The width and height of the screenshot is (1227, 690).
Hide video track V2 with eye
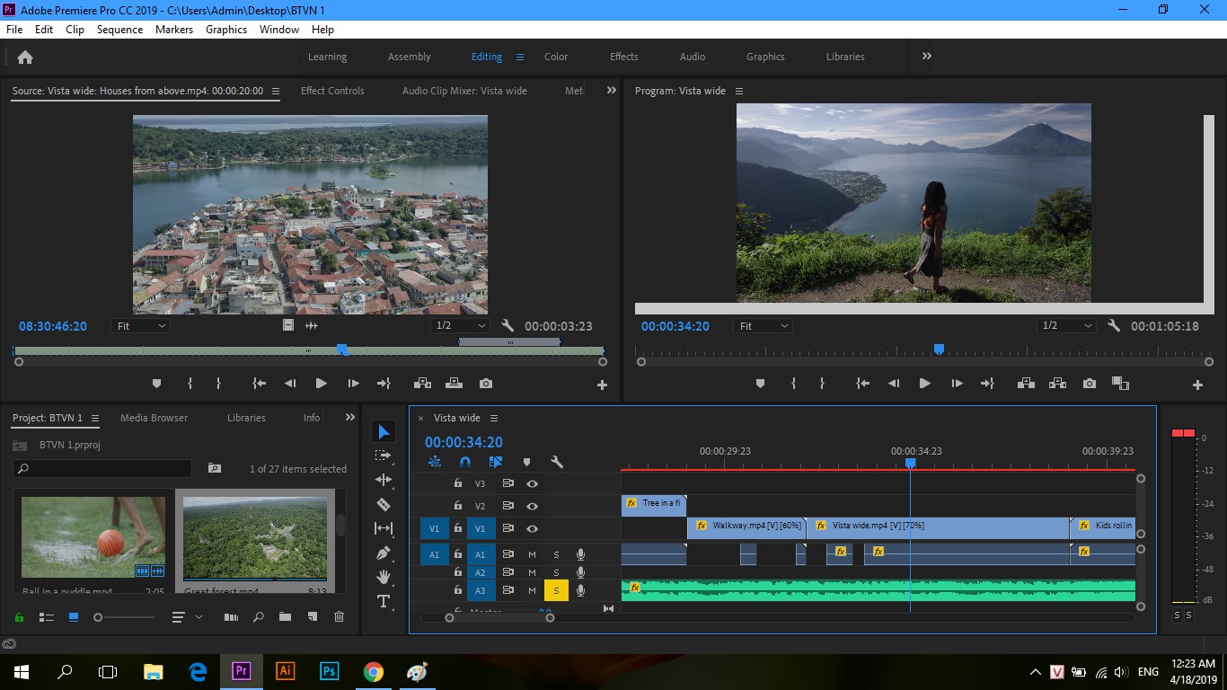point(532,506)
